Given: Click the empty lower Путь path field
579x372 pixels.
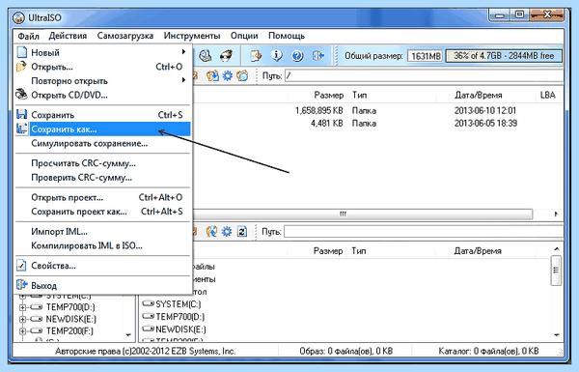Looking at the screenshot, I should coord(424,232).
